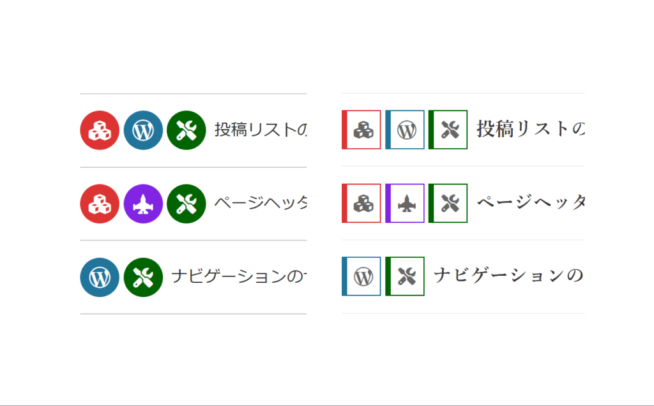654x406 pixels.
Task: Open the green circular tools icon beside ナビゲーション
Action: pyautogui.click(x=143, y=277)
